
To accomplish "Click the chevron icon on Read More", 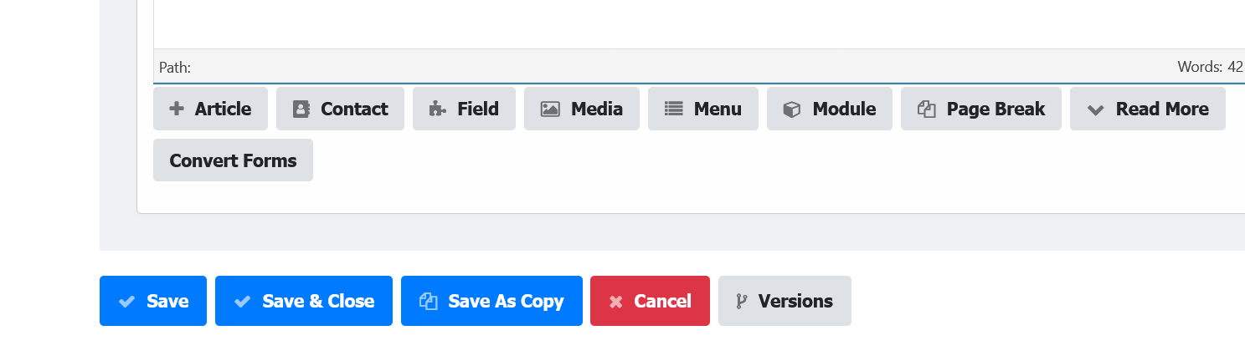I will pyautogui.click(x=1095, y=109).
